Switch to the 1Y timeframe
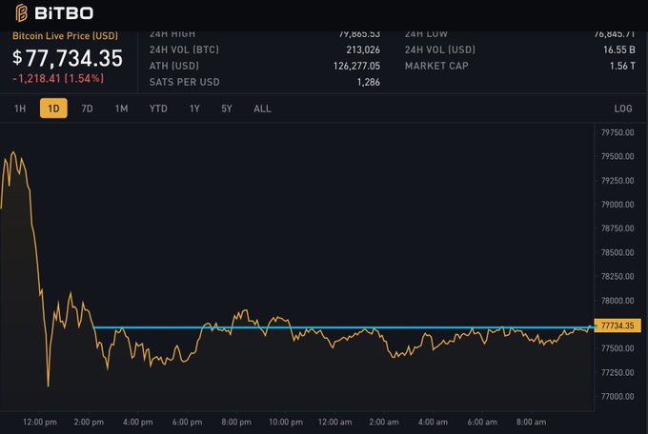 194,108
